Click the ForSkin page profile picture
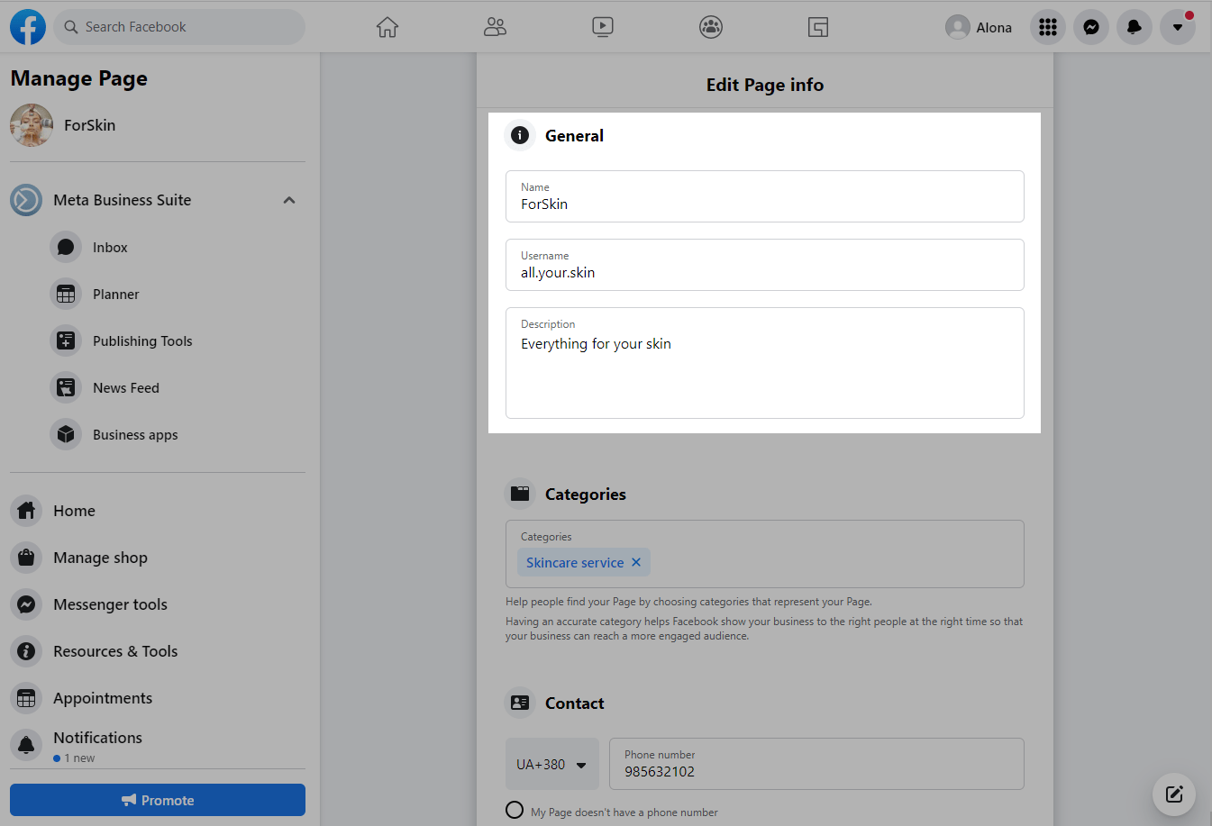Image resolution: width=1212 pixels, height=826 pixels. tap(32, 125)
